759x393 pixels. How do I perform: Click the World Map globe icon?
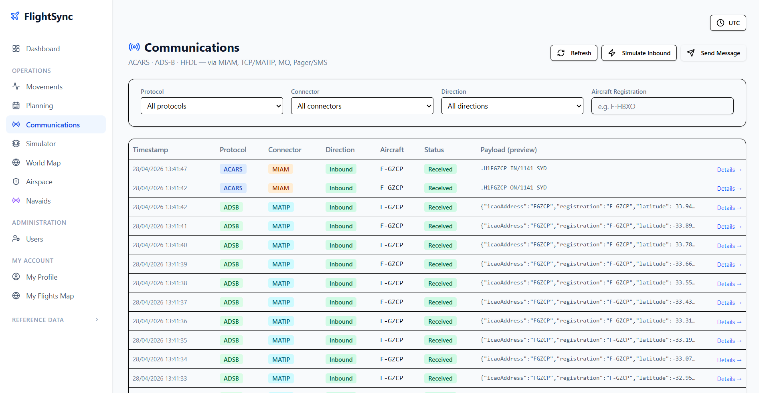(x=16, y=162)
